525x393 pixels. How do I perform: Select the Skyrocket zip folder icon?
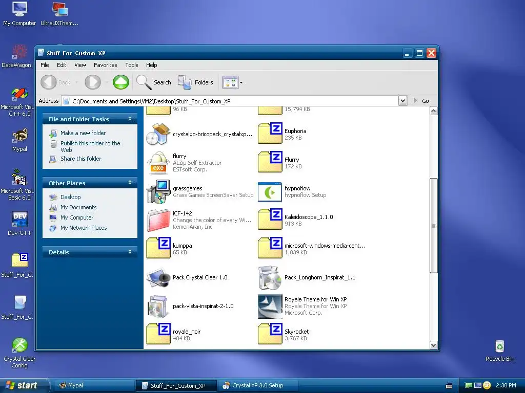(270, 334)
